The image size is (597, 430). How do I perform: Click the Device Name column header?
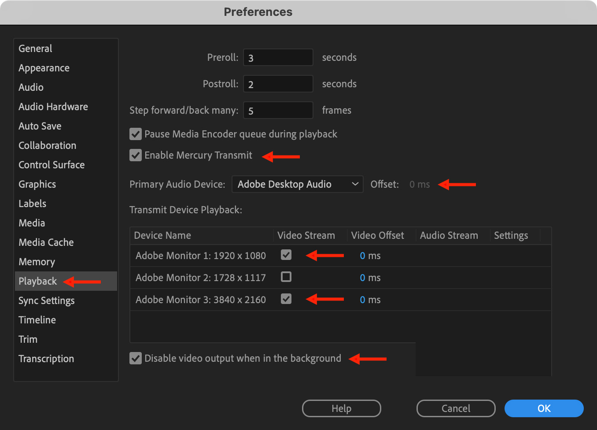(202, 236)
